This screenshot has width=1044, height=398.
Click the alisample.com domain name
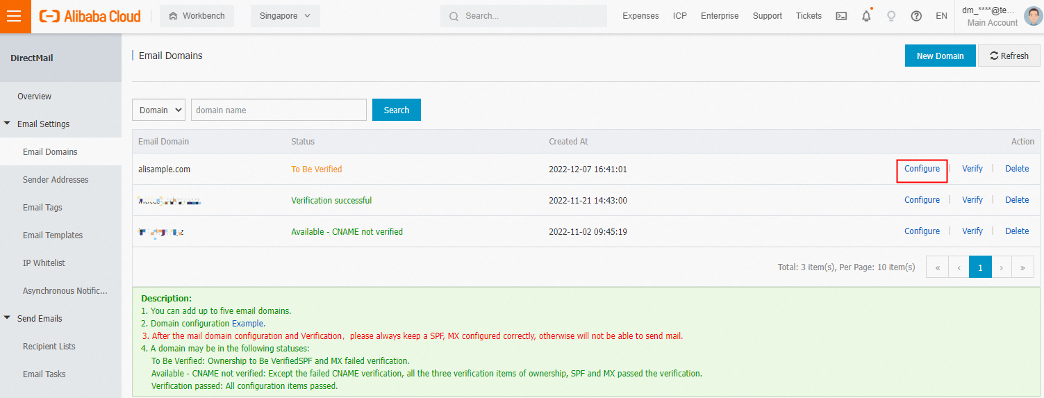pos(164,169)
